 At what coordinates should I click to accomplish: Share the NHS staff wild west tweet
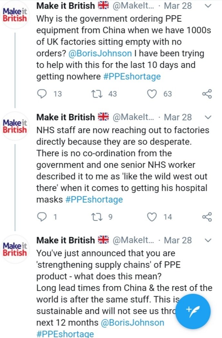pyautogui.click(x=207, y=217)
